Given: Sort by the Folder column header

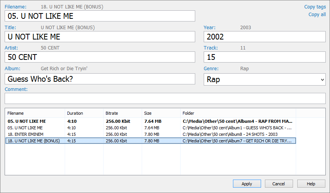Looking at the screenshot, I should (238, 113).
